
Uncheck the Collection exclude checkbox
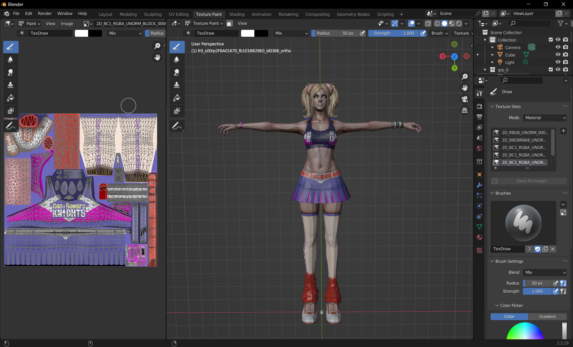[551, 40]
